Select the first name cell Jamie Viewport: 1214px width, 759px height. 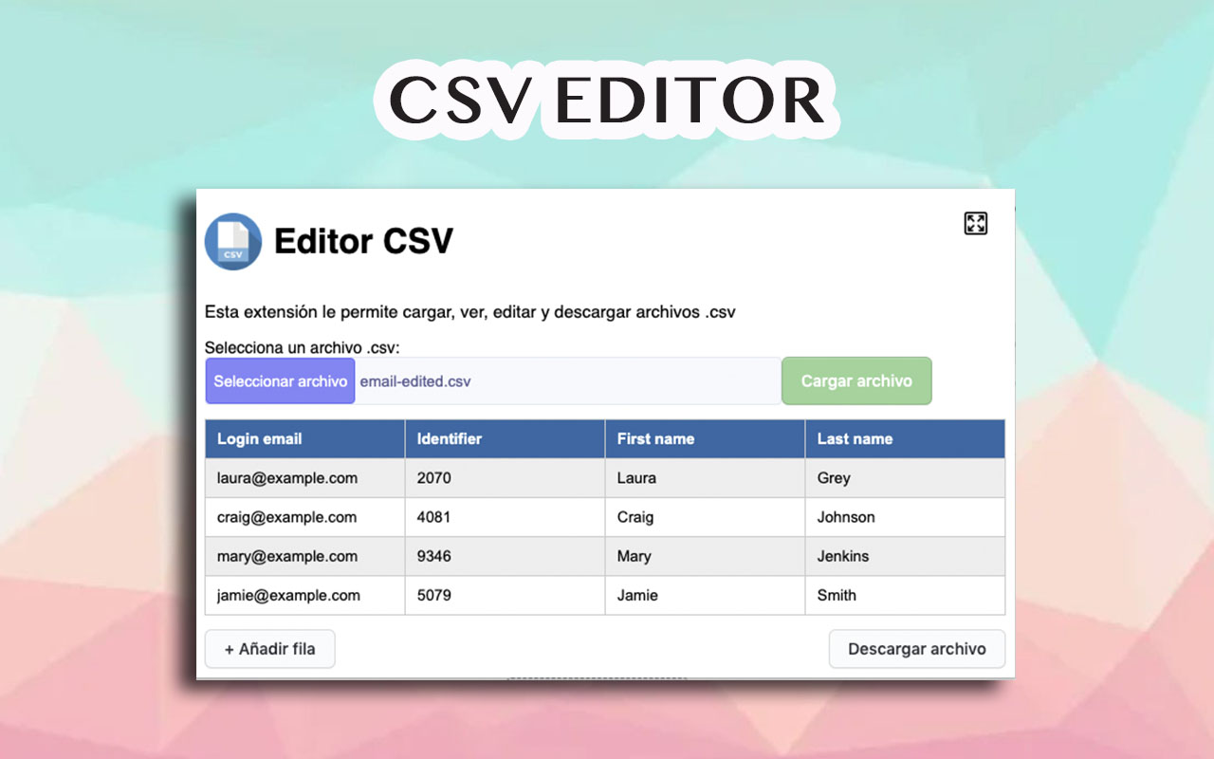coord(706,595)
